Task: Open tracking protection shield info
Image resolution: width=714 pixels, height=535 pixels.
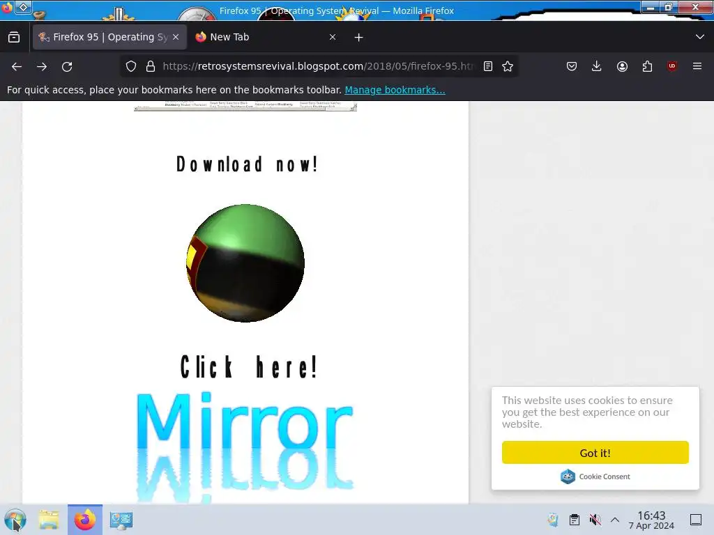Action: pos(131,66)
